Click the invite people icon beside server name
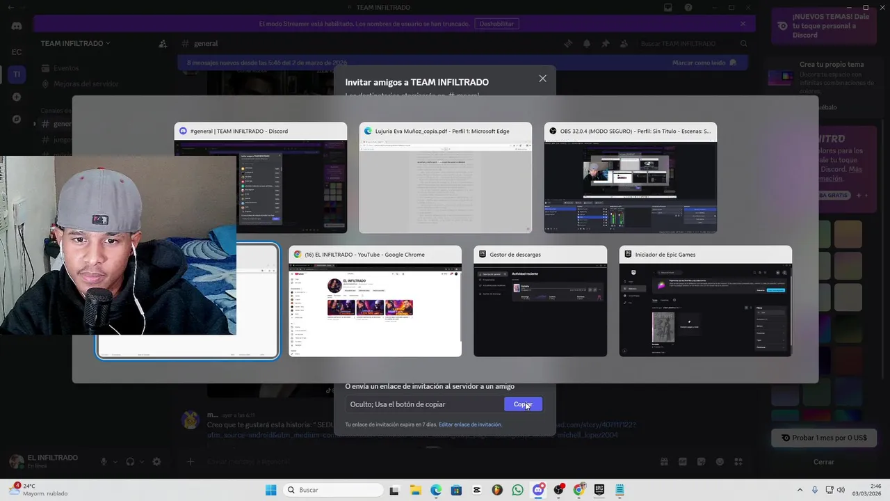This screenshot has height=501, width=890. pyautogui.click(x=163, y=43)
